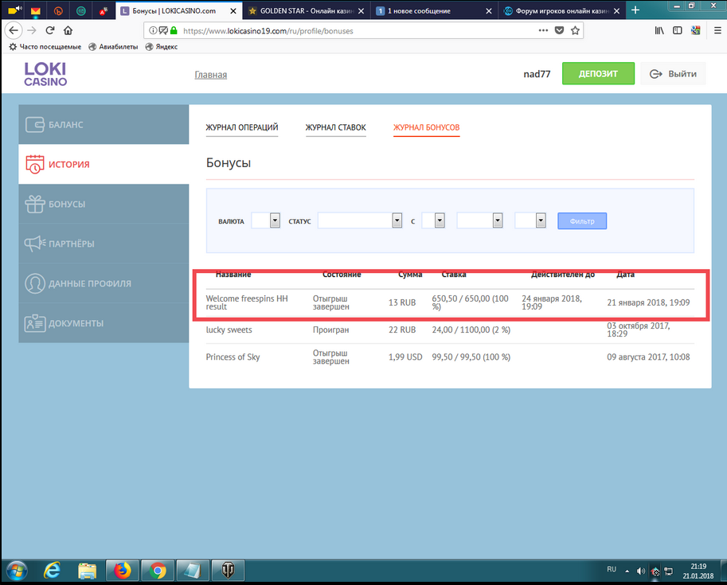
Task: Bookmark this page with the star icon
Action: (576, 30)
